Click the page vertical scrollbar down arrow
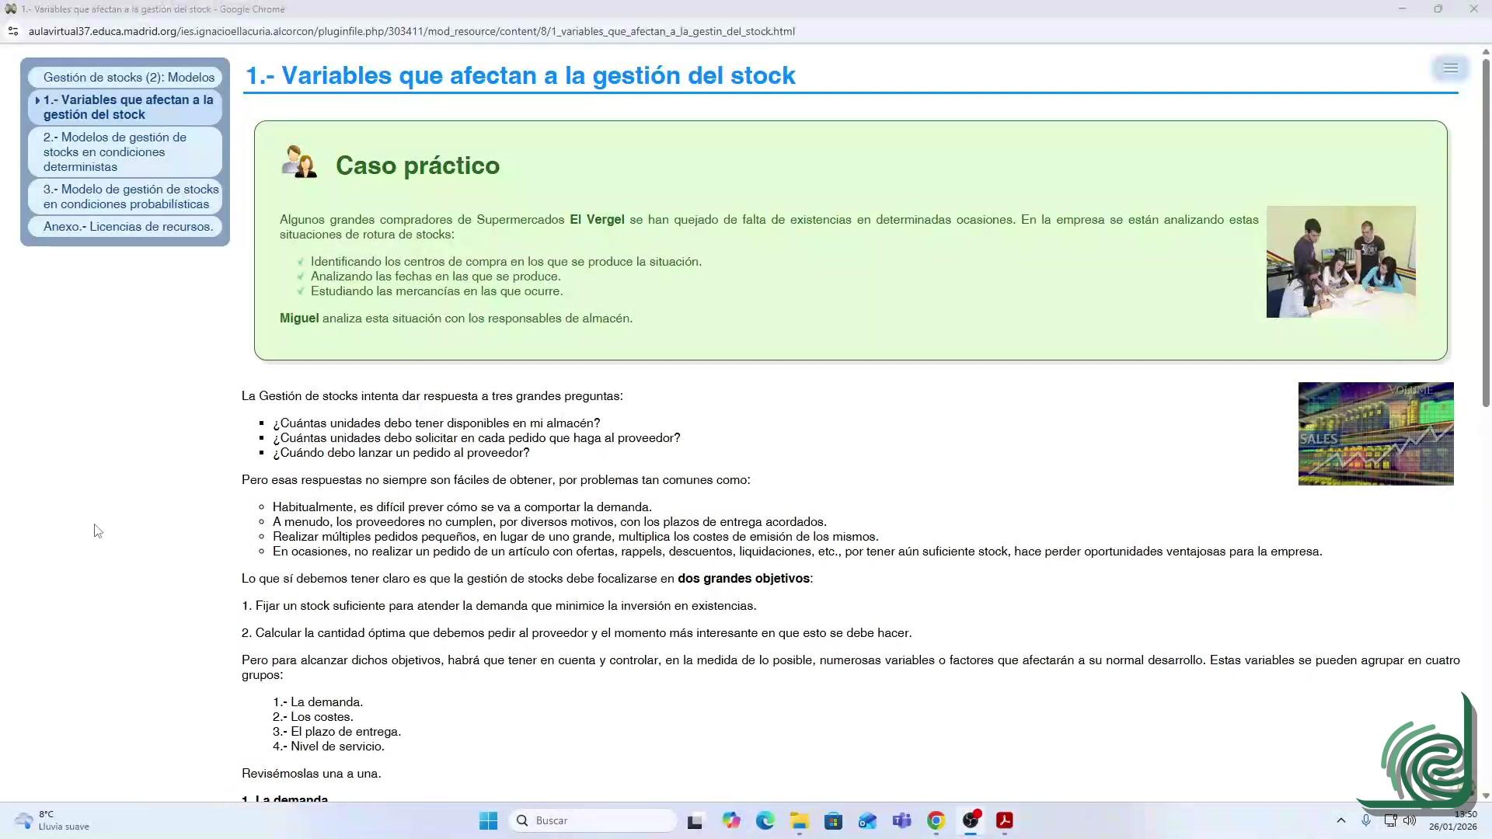 coord(1486,795)
